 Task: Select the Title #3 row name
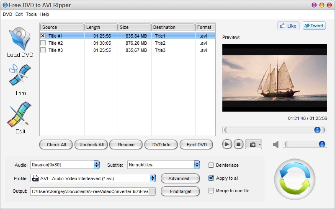click(x=56, y=50)
